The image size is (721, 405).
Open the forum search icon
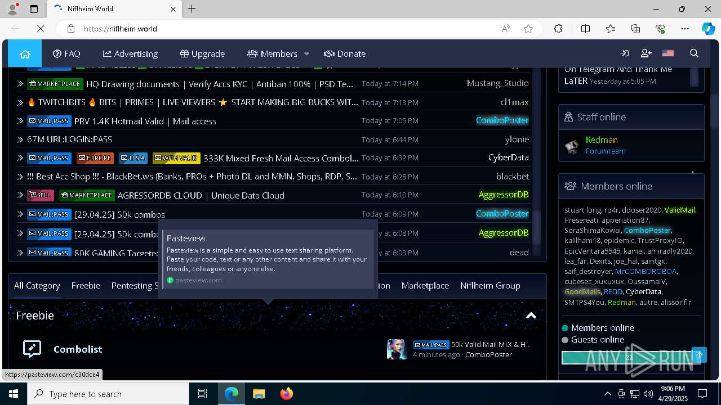point(694,53)
